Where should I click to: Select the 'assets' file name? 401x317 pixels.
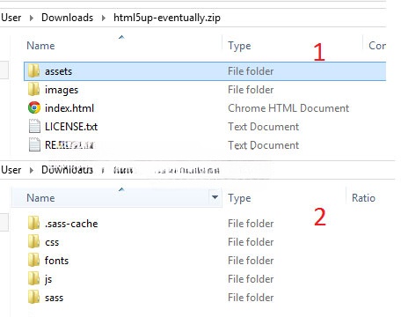(58, 71)
